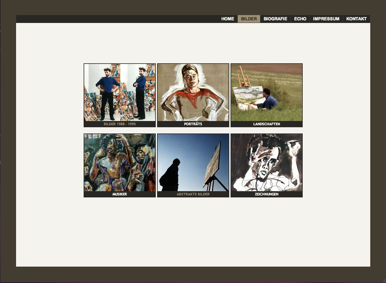386x283 pixels.
Task: Open the IMPRESSUM page
Action: click(x=326, y=19)
